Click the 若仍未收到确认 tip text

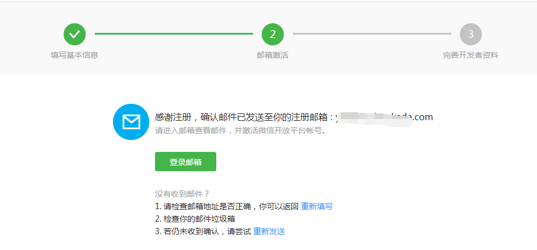[203, 231]
